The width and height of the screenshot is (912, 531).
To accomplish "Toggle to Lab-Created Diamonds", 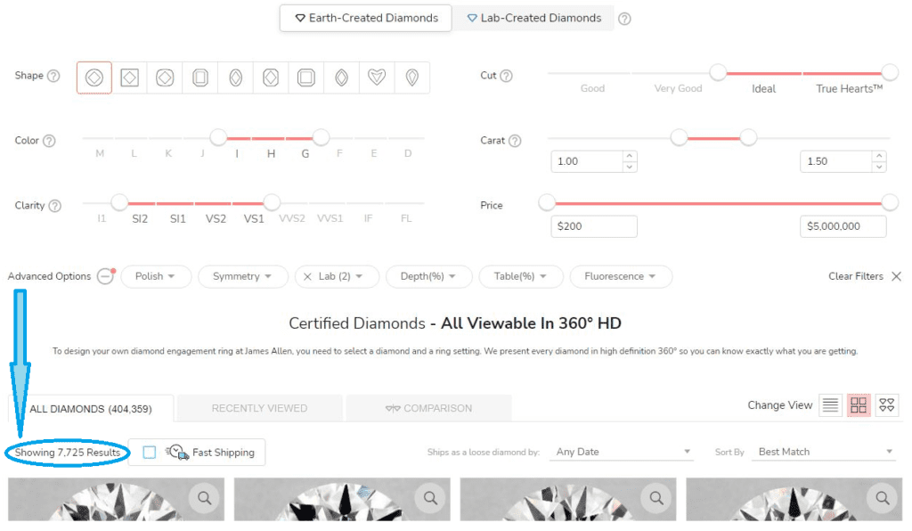I will [533, 18].
